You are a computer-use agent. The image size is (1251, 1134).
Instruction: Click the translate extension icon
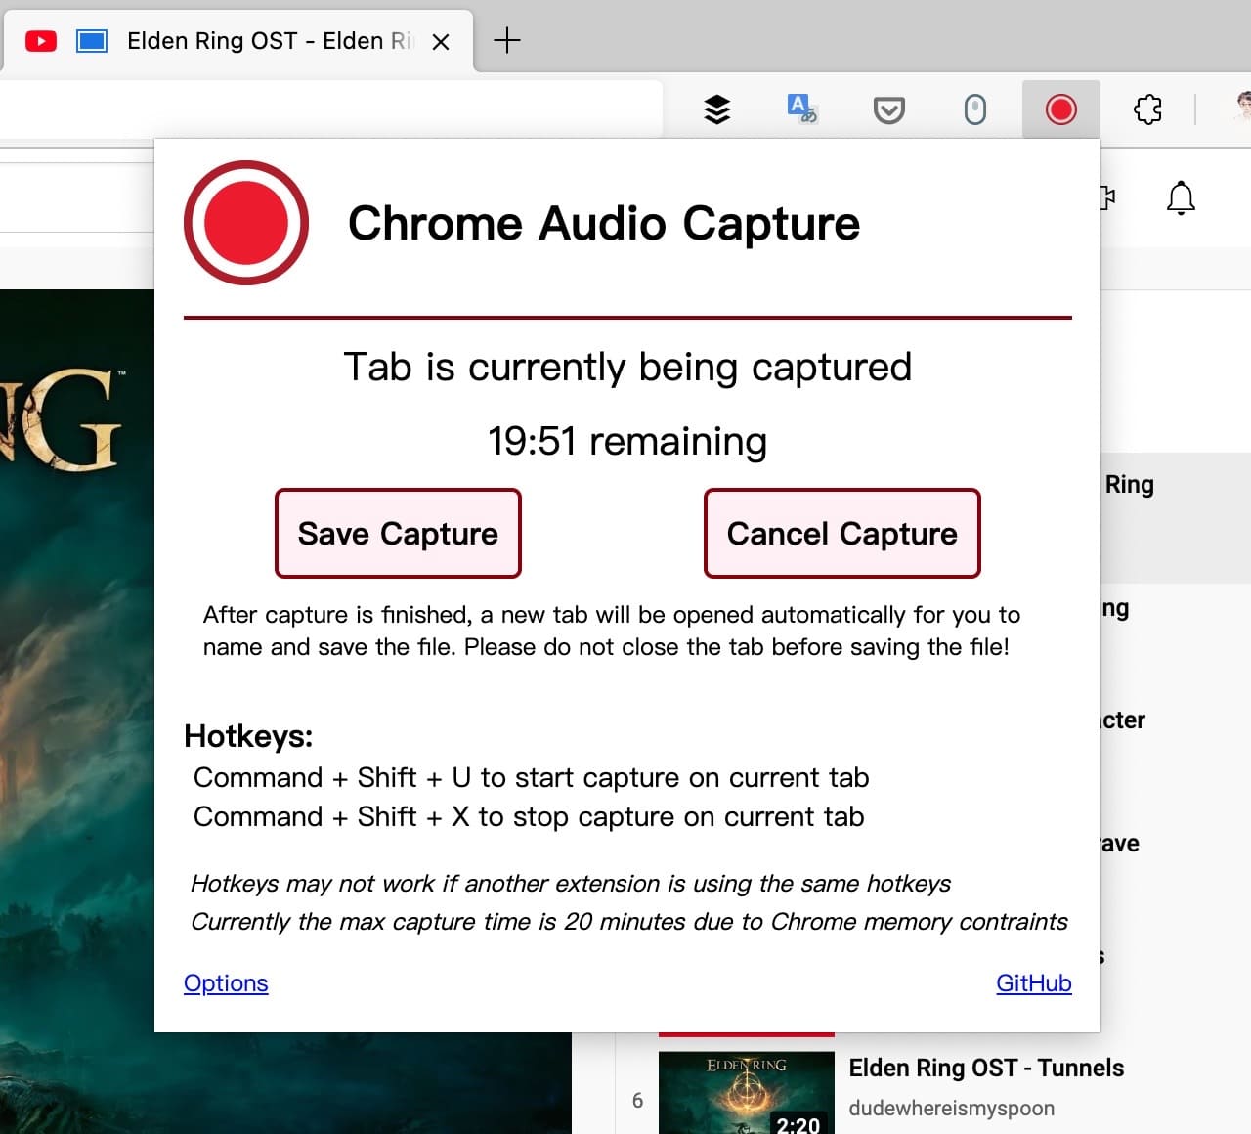803,109
